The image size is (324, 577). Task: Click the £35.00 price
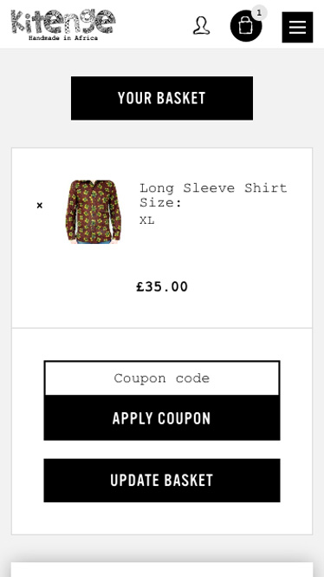[x=162, y=286]
